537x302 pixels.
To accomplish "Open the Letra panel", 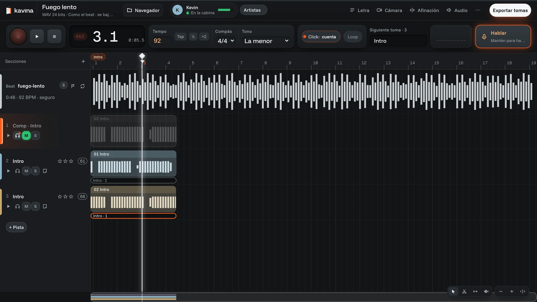I will (x=359, y=10).
